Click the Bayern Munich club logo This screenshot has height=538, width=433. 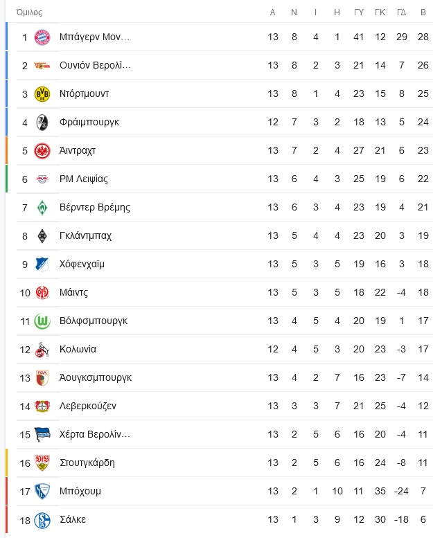[42, 37]
